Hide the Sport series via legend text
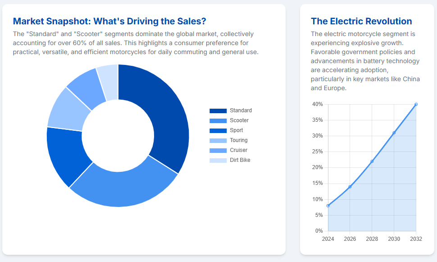Viewport: 437px width, 262px height. (236, 130)
